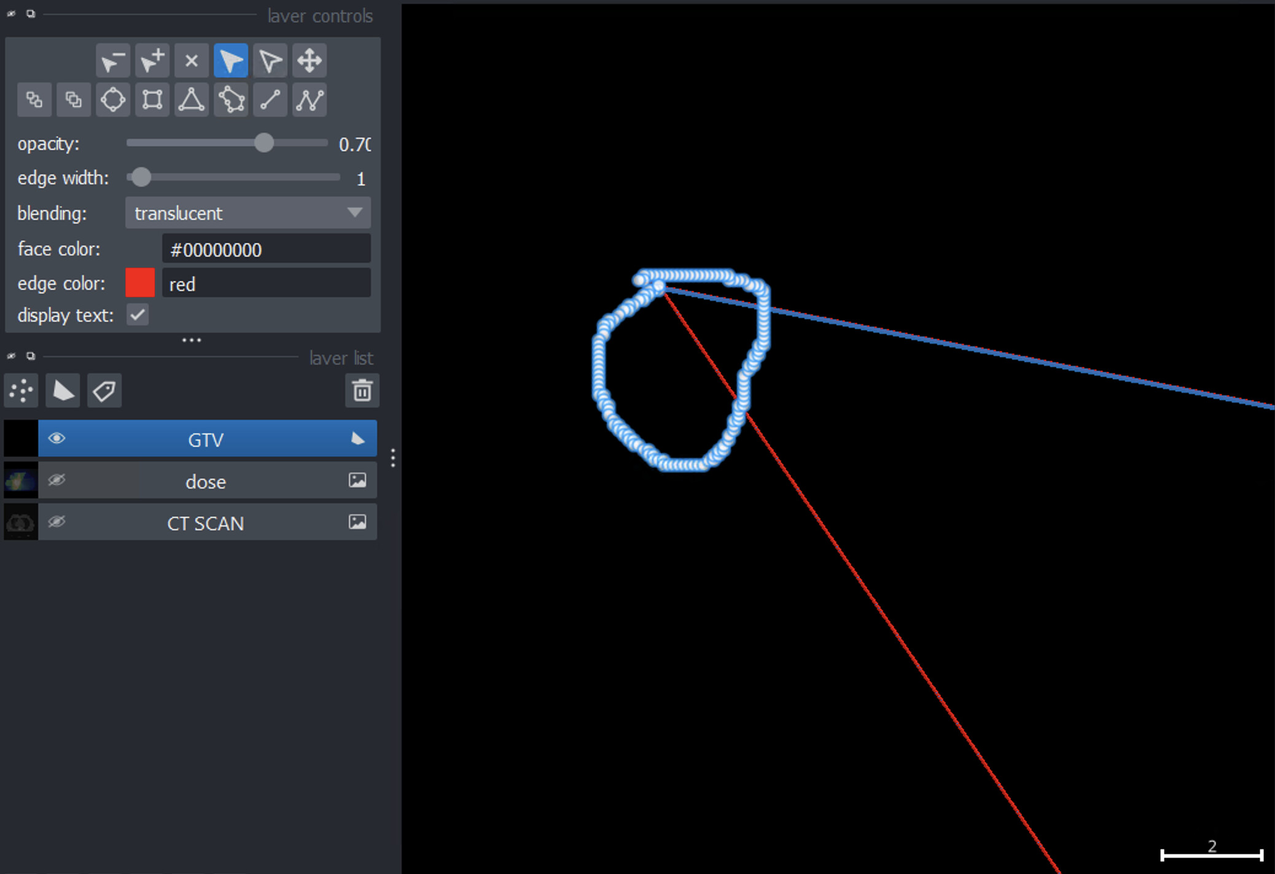Viewport: 1275px width, 874px height.
Task: Select the add ellipse tool
Action: (113, 99)
